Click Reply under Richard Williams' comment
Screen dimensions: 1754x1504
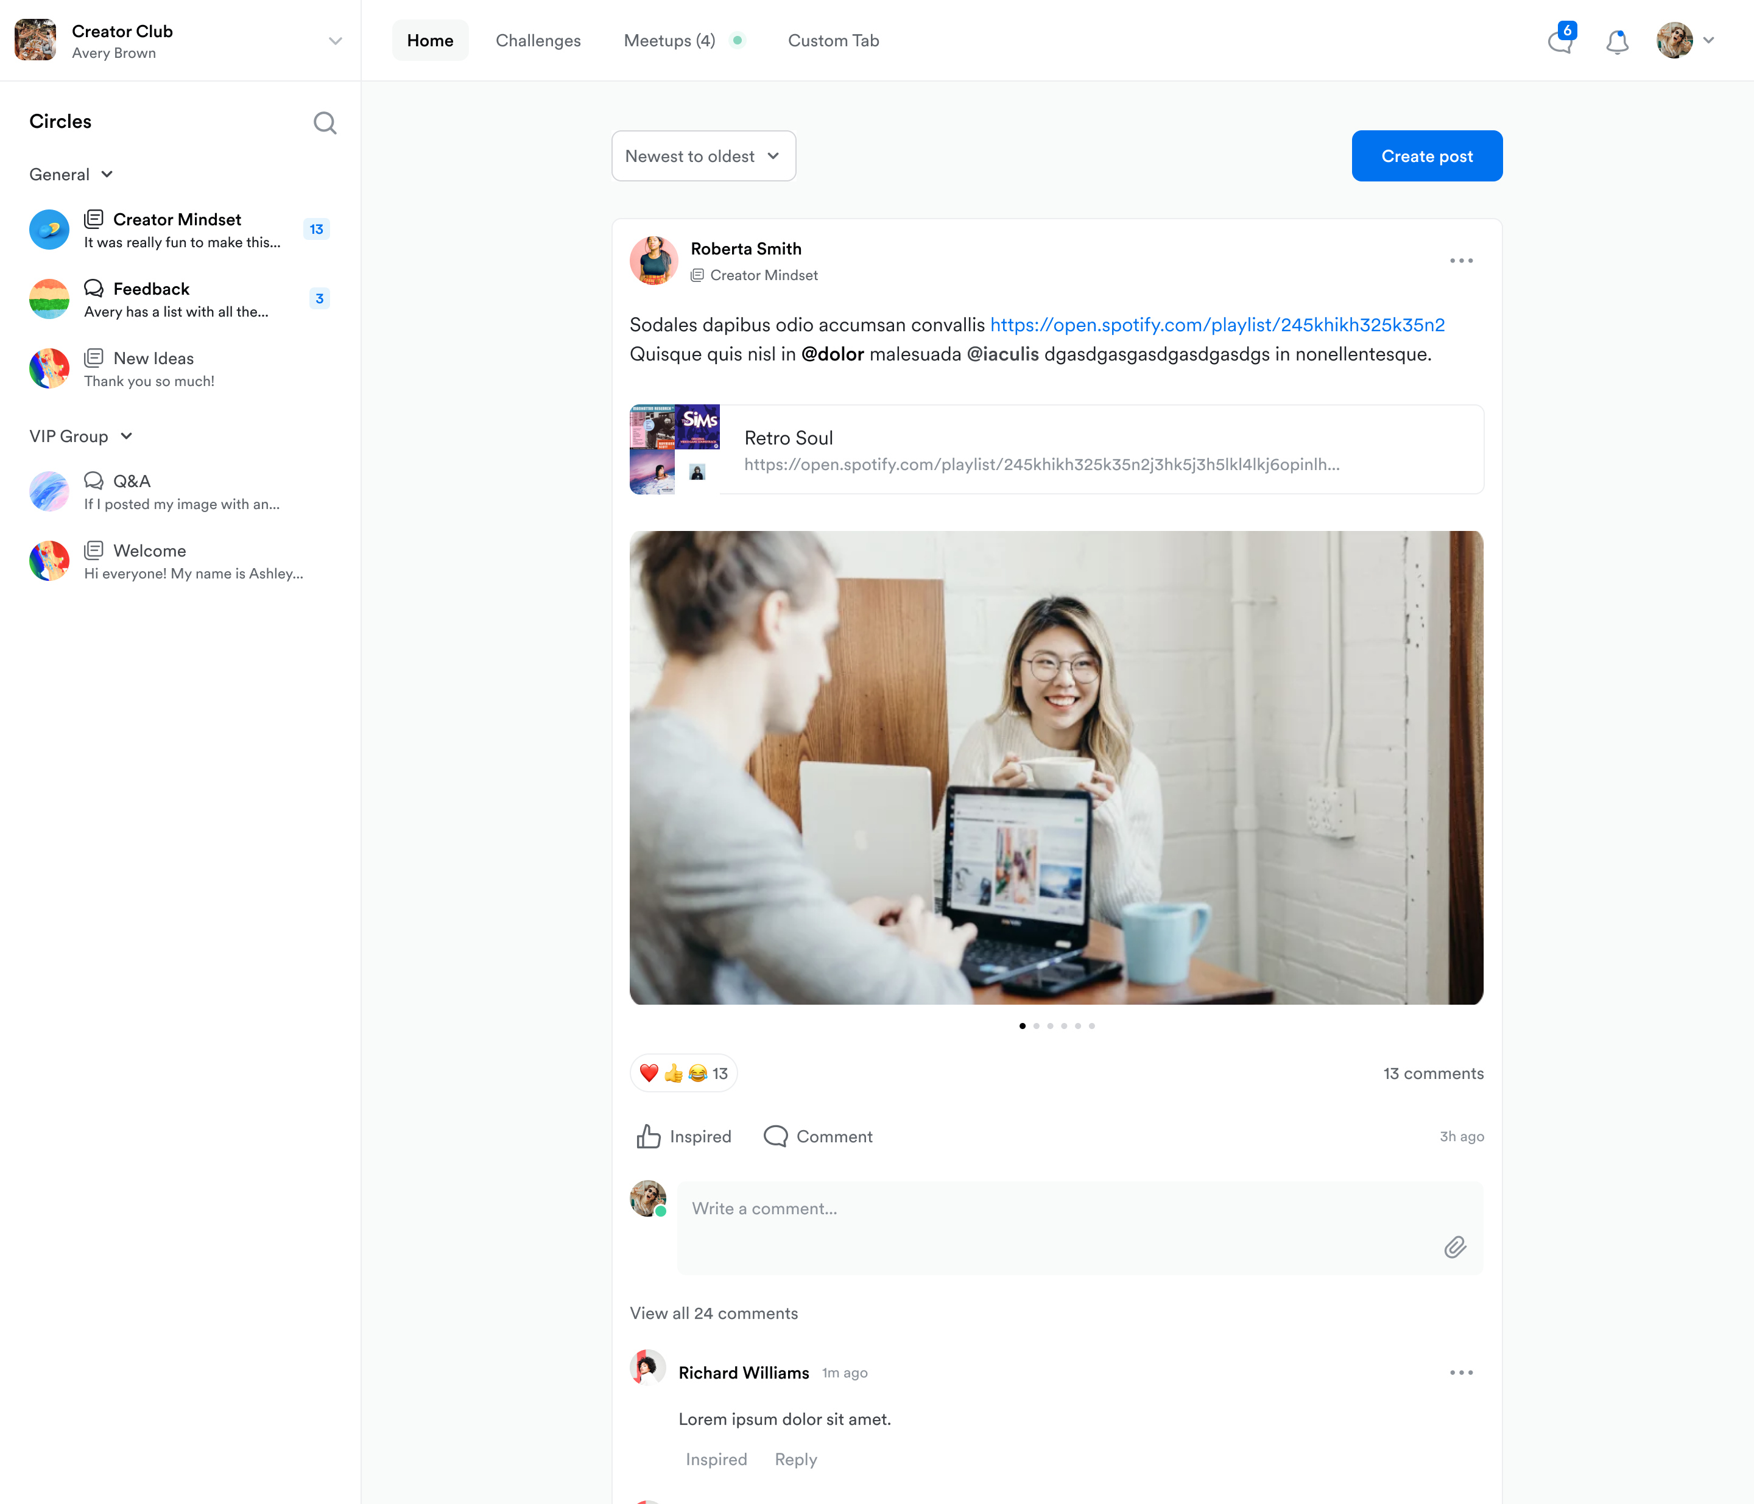[796, 1459]
